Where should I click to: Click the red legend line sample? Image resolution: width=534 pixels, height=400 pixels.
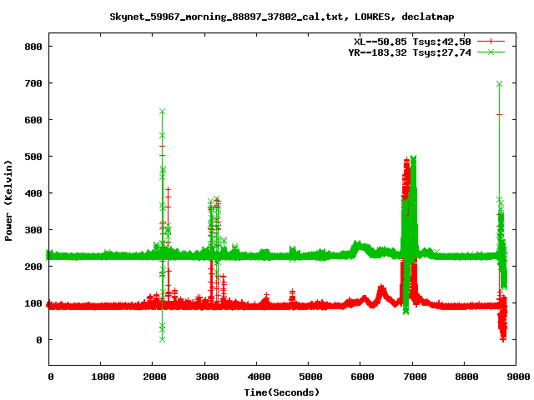pos(491,42)
